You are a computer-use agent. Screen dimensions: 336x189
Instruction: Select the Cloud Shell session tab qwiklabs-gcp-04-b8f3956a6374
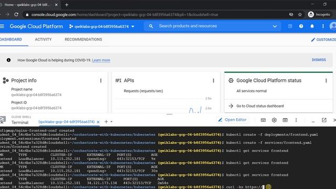67,122
